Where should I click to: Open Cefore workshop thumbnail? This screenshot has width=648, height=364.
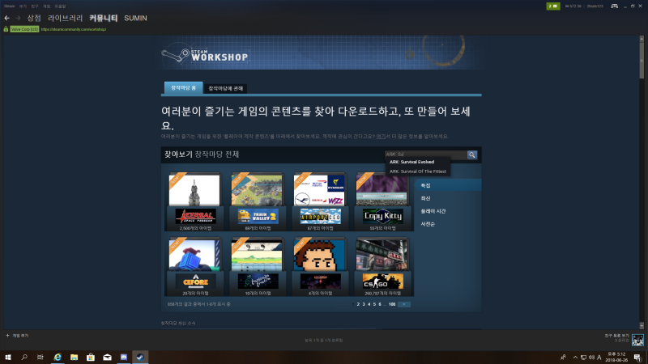pos(194,255)
